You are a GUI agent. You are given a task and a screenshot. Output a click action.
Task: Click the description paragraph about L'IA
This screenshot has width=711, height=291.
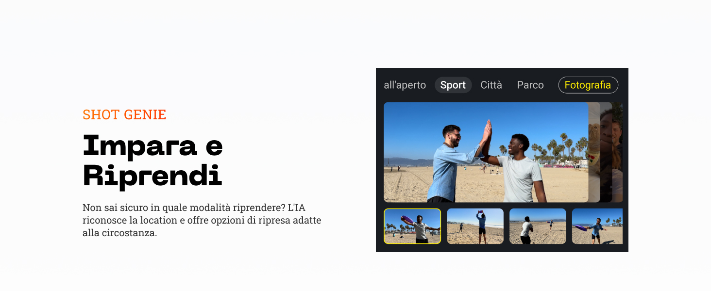[x=202, y=220]
